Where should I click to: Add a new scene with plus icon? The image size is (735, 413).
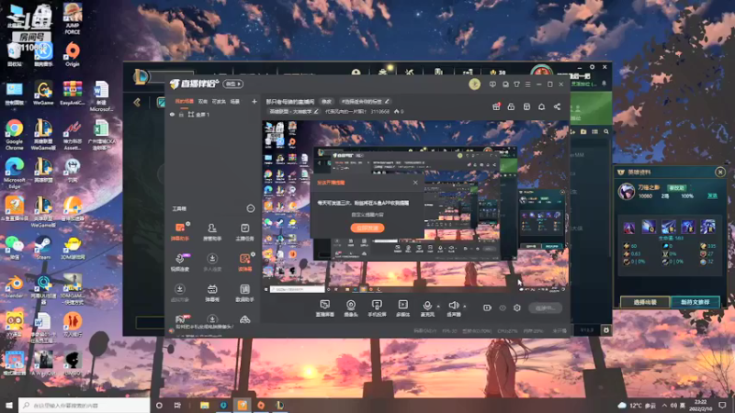254,101
